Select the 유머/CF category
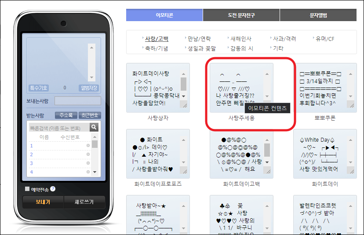The width and height of the screenshot is (364, 235). [325, 39]
